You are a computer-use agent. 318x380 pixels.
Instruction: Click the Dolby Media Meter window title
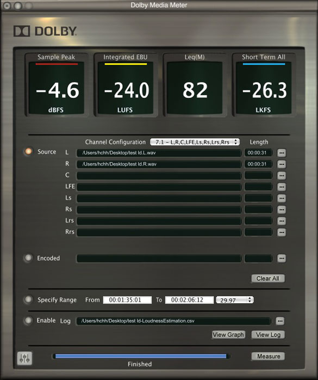coord(159,5)
